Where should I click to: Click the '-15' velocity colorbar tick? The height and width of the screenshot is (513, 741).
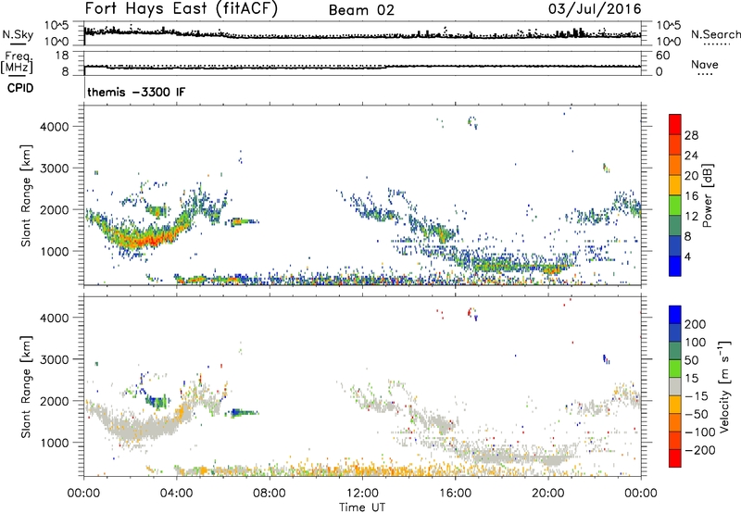point(696,396)
